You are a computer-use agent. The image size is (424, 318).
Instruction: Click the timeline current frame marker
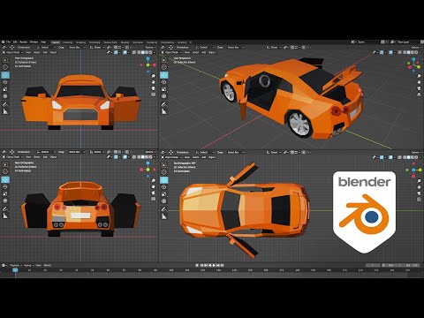pyautogui.click(x=15, y=270)
